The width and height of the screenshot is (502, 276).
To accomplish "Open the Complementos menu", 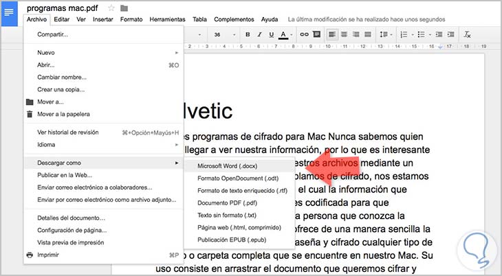I will 234,19.
